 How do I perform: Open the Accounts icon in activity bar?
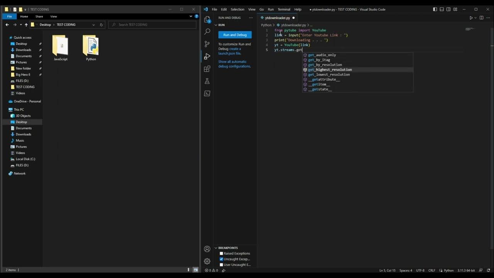tap(207, 249)
